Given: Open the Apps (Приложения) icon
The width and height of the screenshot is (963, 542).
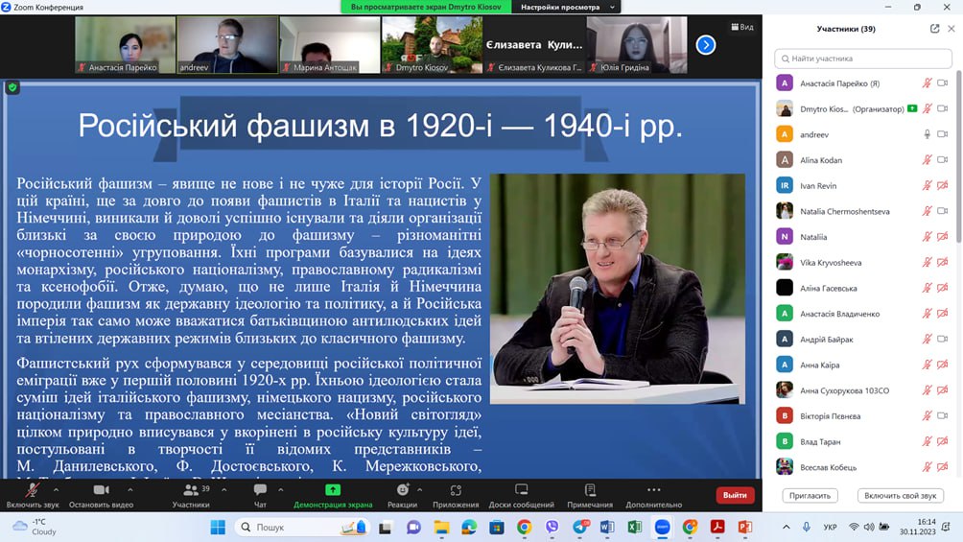Looking at the screenshot, I should coord(456,490).
